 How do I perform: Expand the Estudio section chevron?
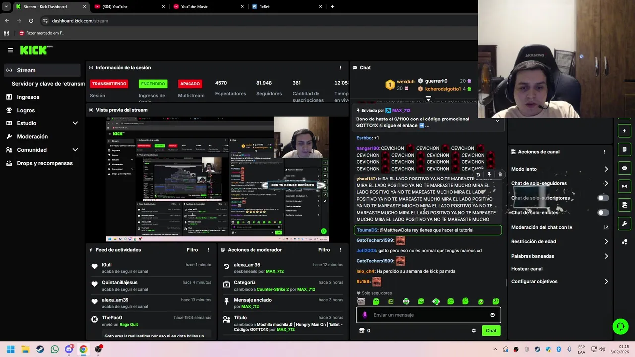(x=75, y=123)
